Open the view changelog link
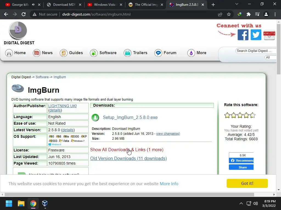This screenshot has height=210, width=281. click(x=168, y=133)
